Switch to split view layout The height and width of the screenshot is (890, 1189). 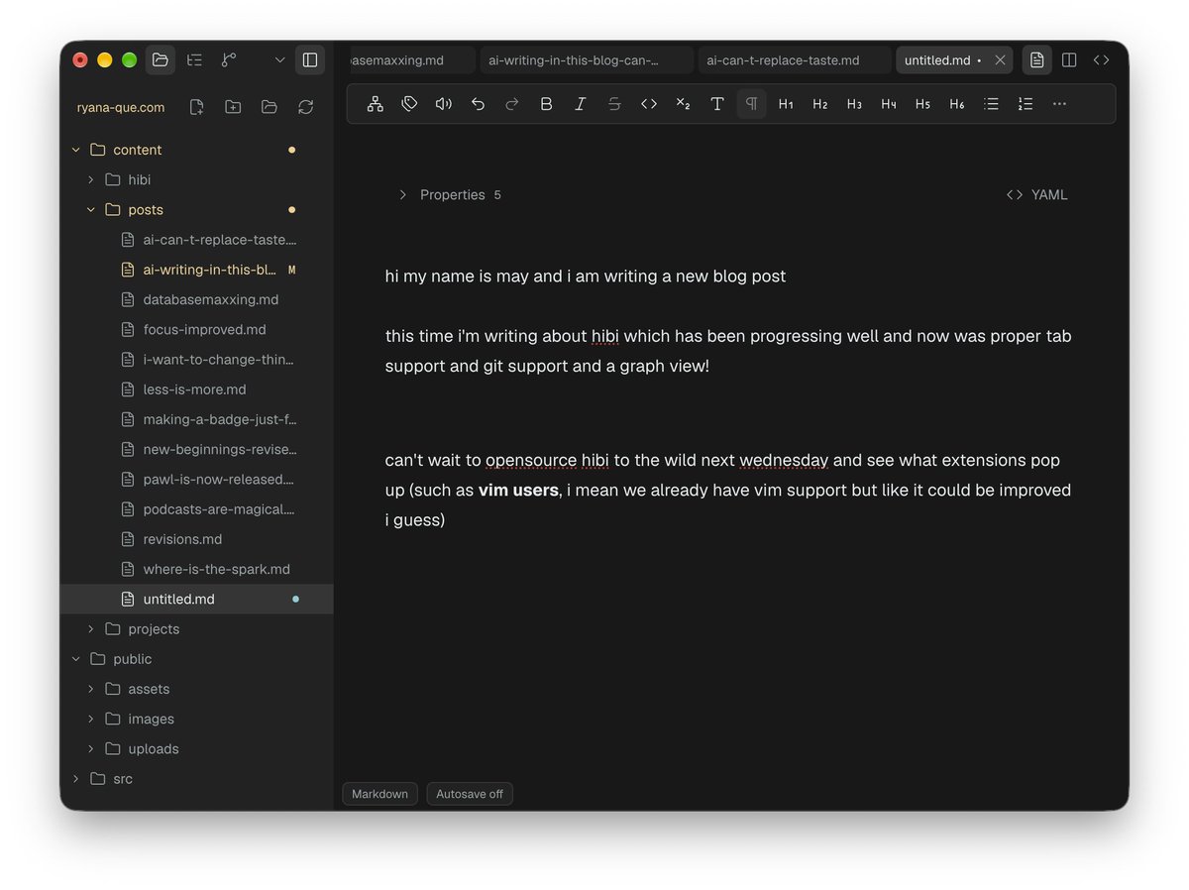(1069, 60)
